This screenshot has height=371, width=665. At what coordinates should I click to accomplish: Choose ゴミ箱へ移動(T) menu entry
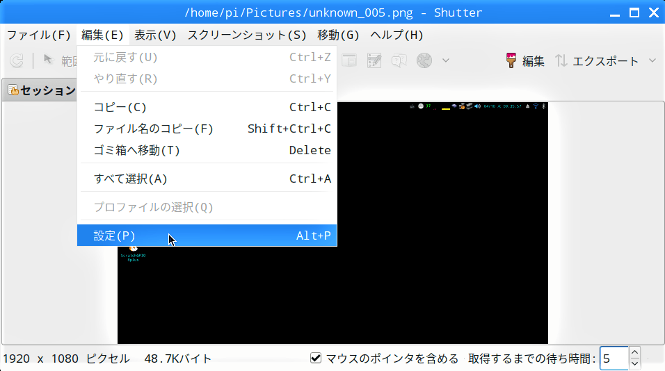[207, 150]
